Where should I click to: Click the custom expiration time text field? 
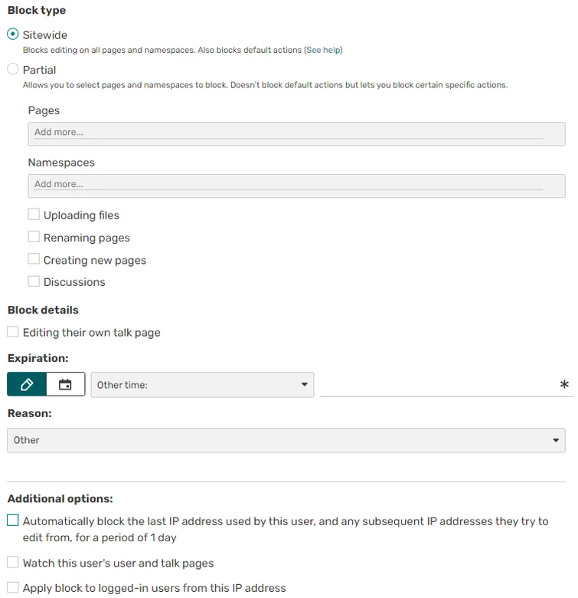pyautogui.click(x=436, y=385)
